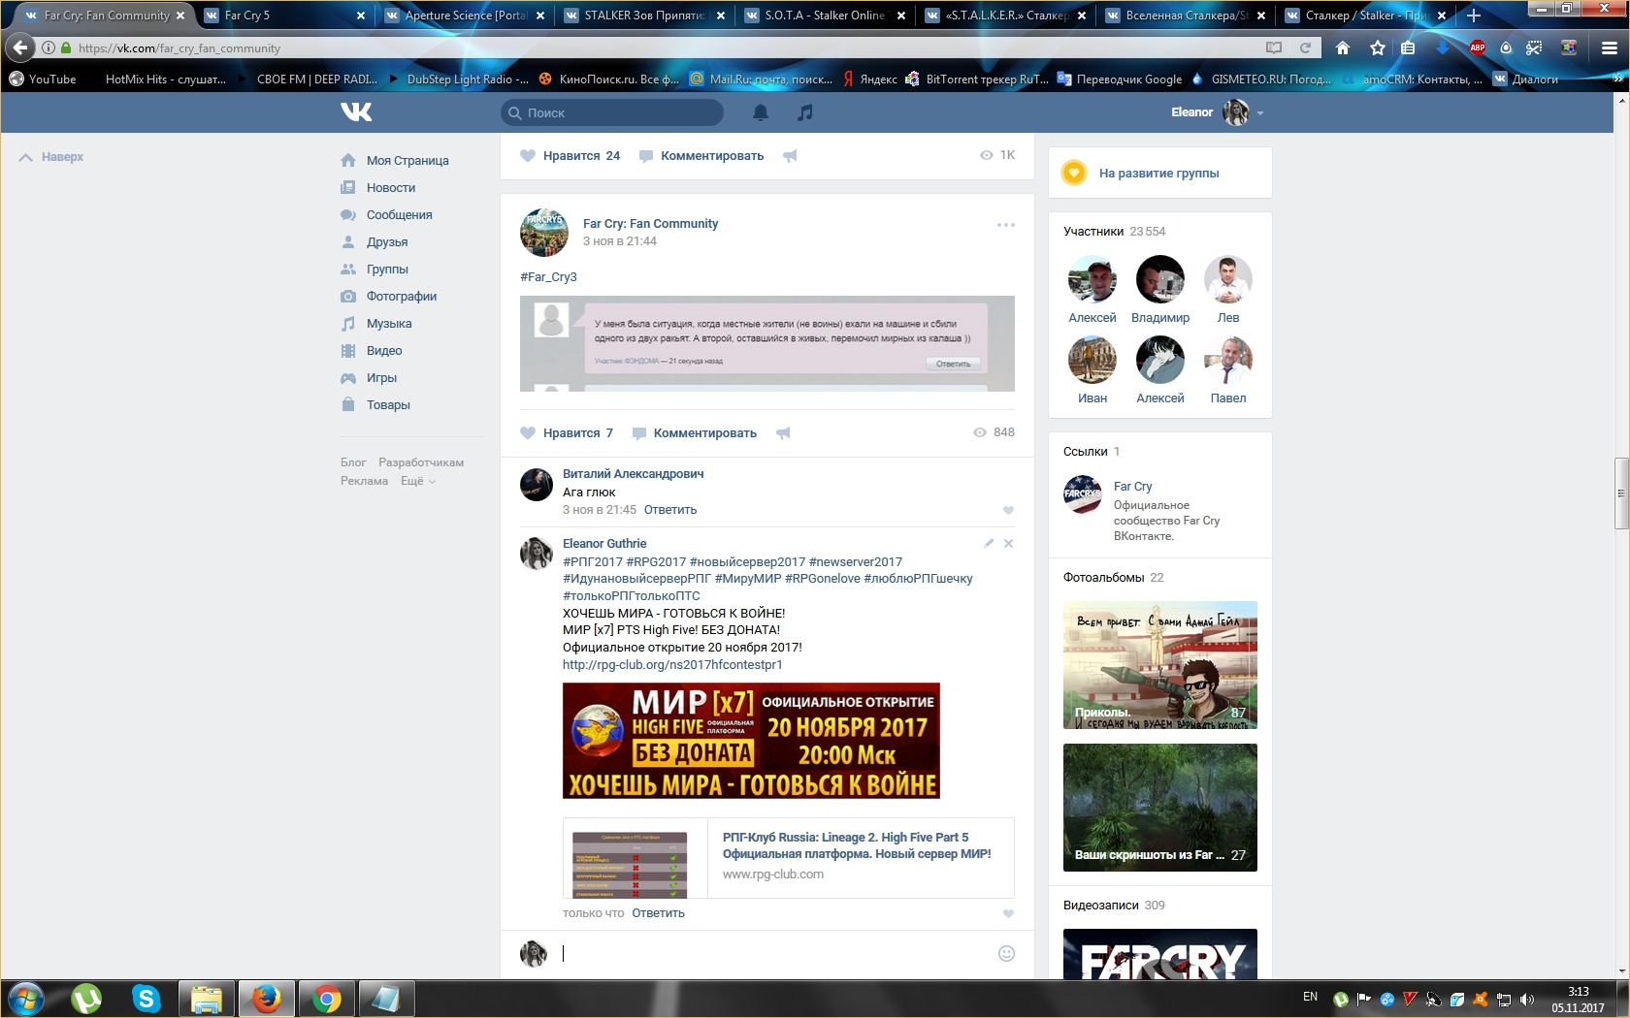Viewport: 1630px width, 1018px height.
Task: Click volume speaker tray icon
Action: click(x=1526, y=999)
